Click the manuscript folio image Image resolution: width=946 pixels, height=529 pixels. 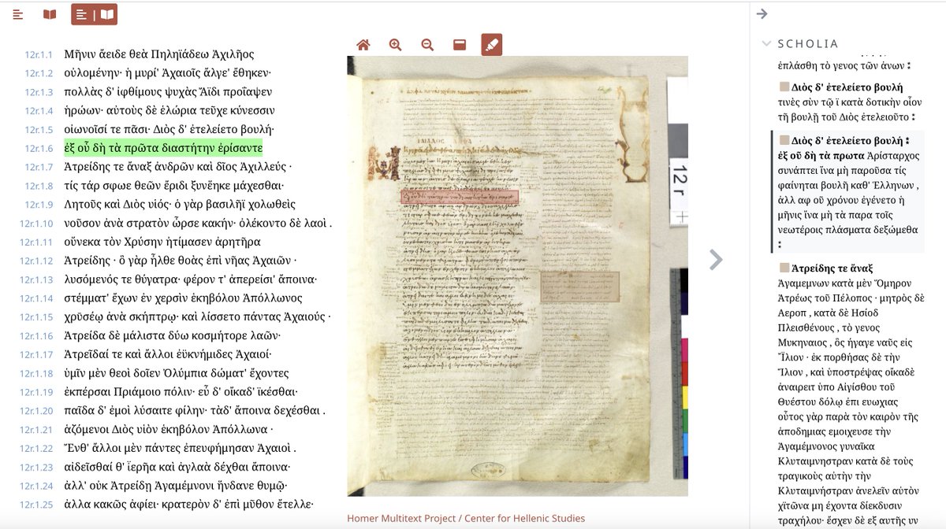click(x=517, y=276)
